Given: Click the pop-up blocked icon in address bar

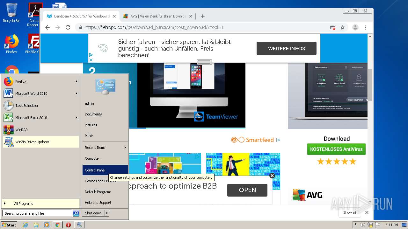Looking at the screenshot, I should pyautogui.click(x=332, y=27).
